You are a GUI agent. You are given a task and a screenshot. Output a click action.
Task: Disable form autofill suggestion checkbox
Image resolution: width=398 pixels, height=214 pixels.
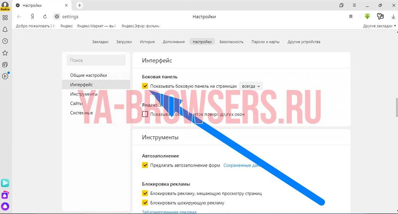click(x=145, y=165)
